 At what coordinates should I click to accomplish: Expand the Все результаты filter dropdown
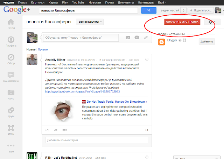tap(90, 22)
